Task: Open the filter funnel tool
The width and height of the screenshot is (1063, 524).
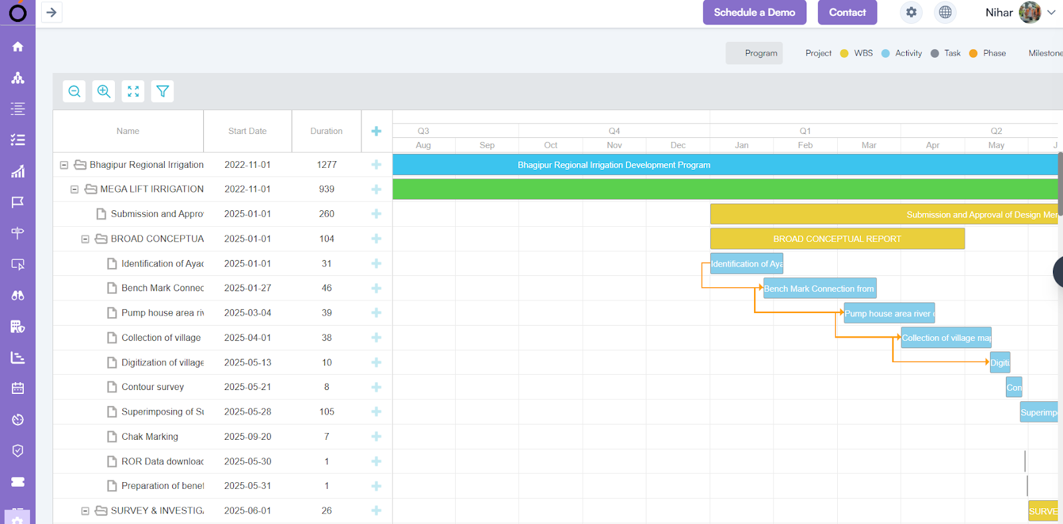Action: [x=163, y=92]
